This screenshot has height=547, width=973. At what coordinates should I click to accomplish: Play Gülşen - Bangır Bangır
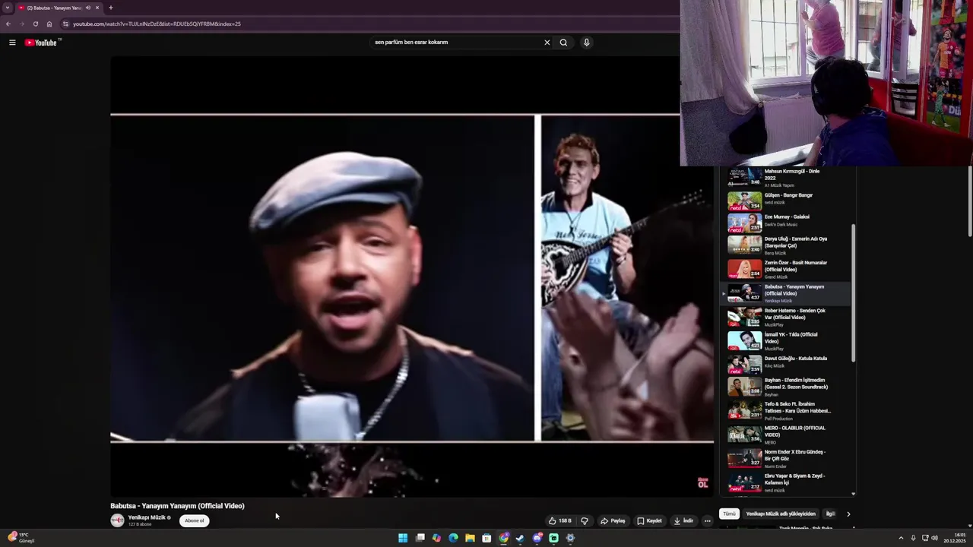click(785, 200)
